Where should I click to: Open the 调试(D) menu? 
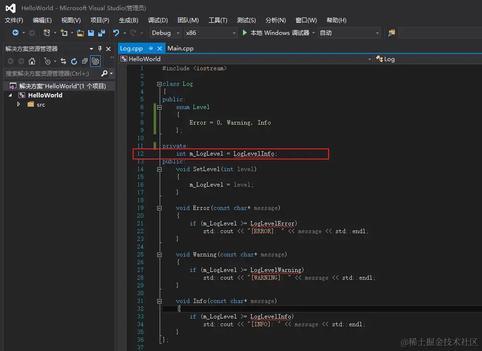(x=158, y=20)
